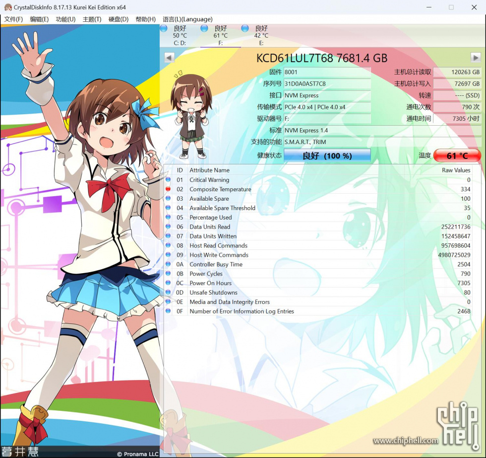The image size is (486, 458).
Task: Select the Composite Temperature attribute name
Action: point(220,189)
